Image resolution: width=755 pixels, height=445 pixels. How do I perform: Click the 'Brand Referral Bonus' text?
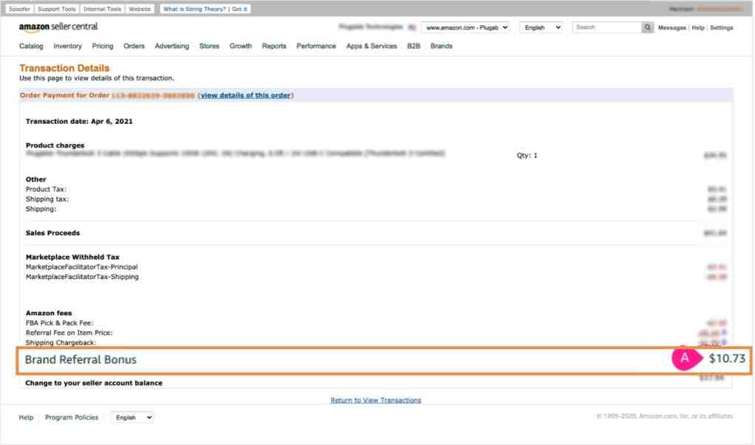coord(81,360)
